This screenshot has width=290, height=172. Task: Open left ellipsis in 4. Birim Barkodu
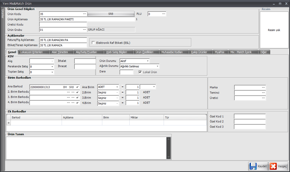pos(68,103)
